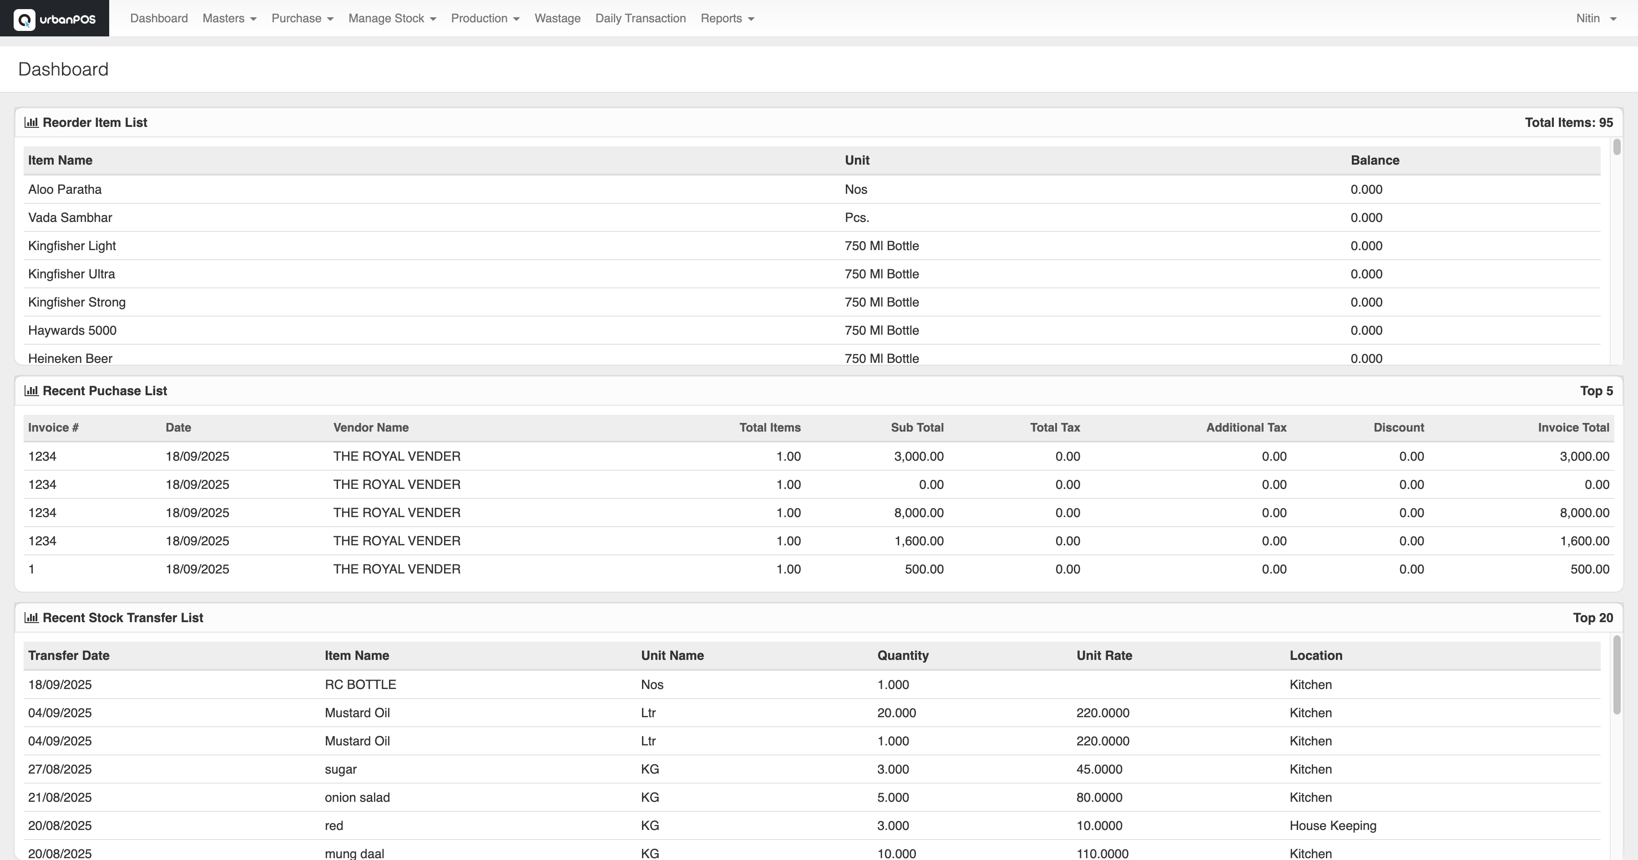Click the Vendor Name column header
Image resolution: width=1638 pixels, height=860 pixels.
click(371, 427)
